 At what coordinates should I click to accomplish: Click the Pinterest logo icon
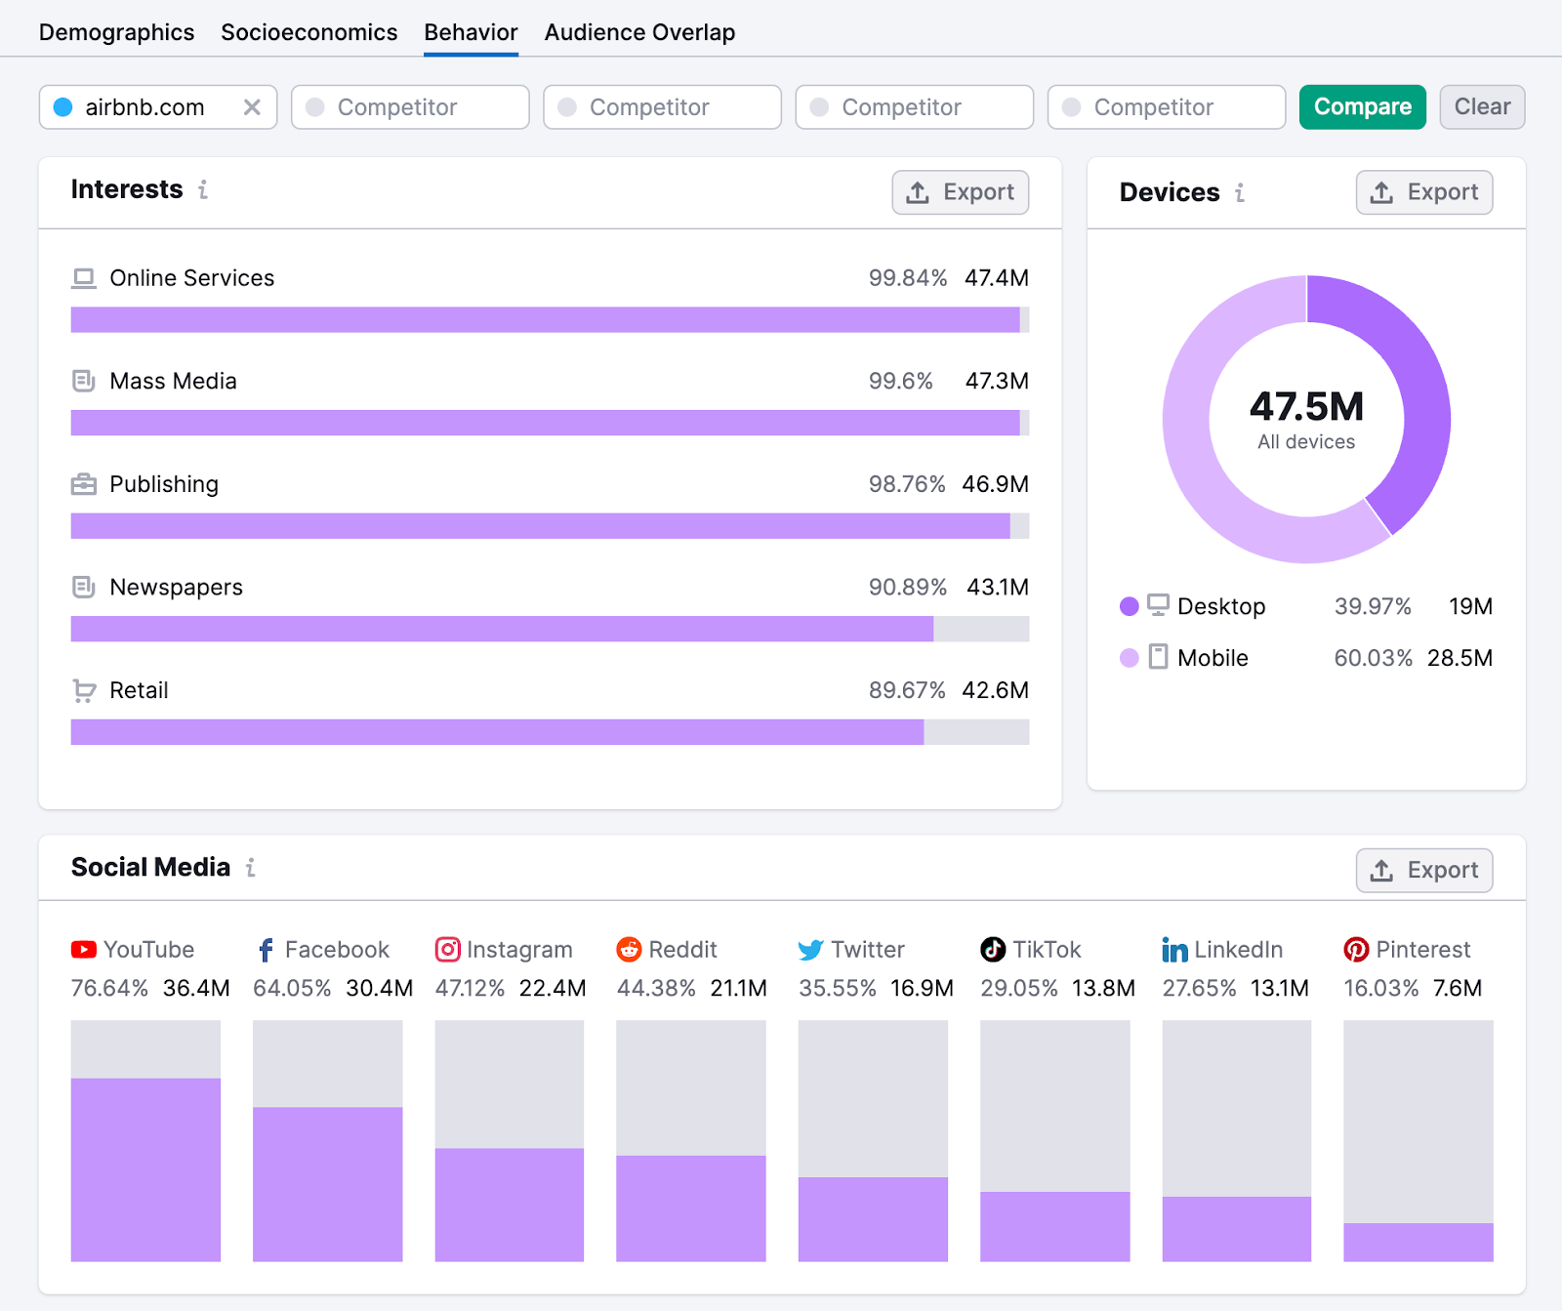[1356, 949]
